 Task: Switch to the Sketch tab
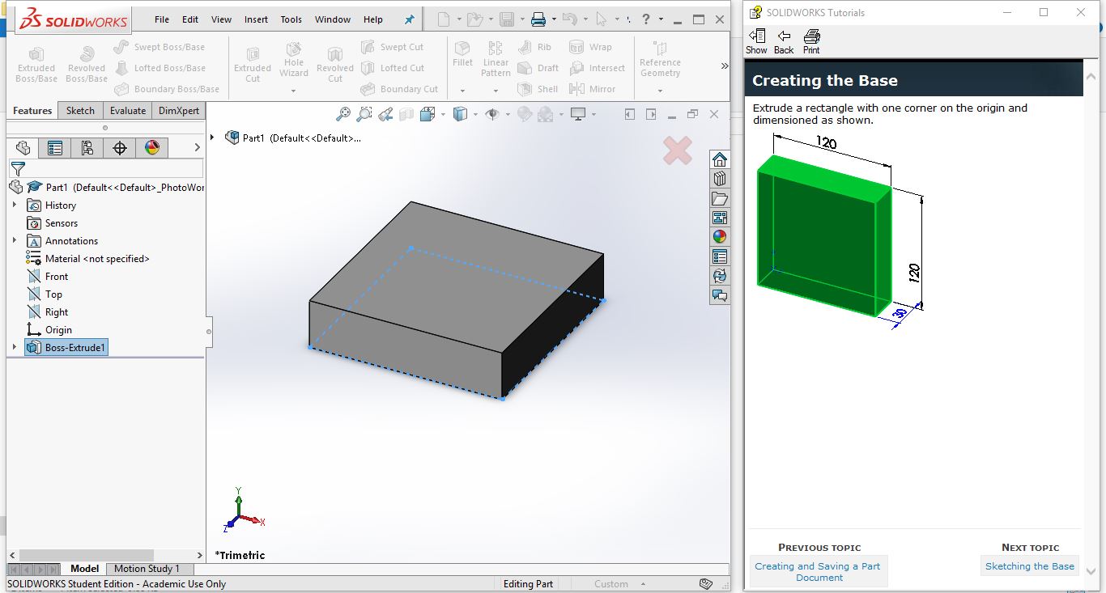tap(80, 111)
